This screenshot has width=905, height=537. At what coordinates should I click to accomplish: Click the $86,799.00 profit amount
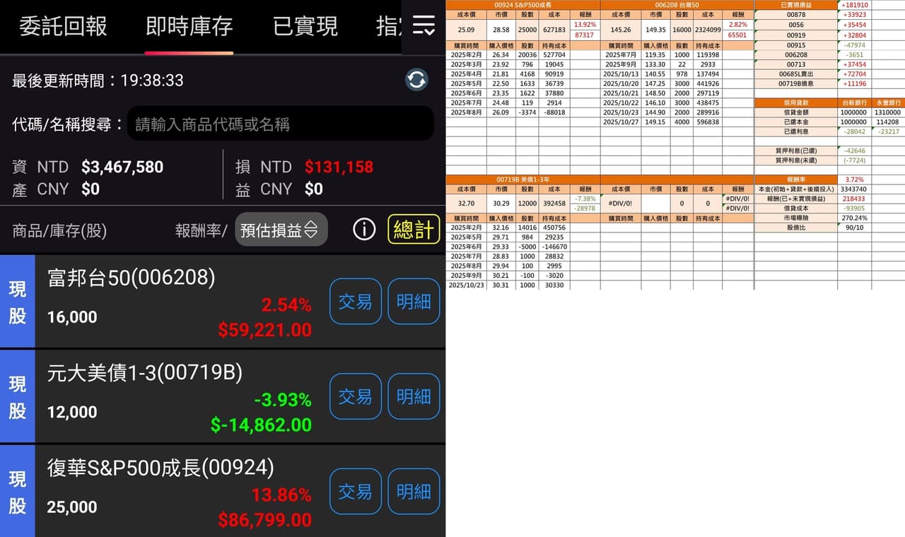pyautogui.click(x=264, y=519)
